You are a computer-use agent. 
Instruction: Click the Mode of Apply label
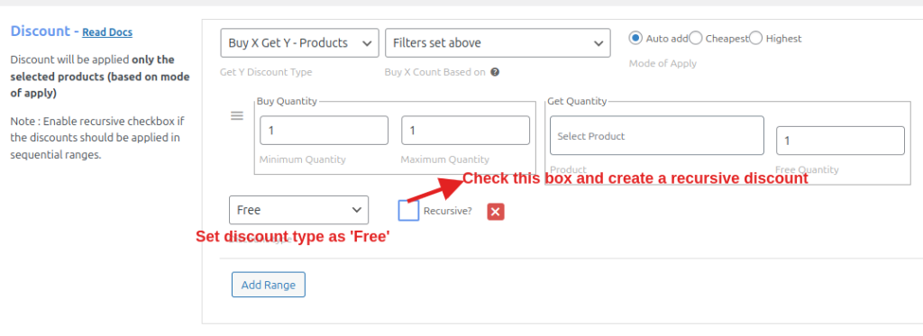pyautogui.click(x=663, y=64)
